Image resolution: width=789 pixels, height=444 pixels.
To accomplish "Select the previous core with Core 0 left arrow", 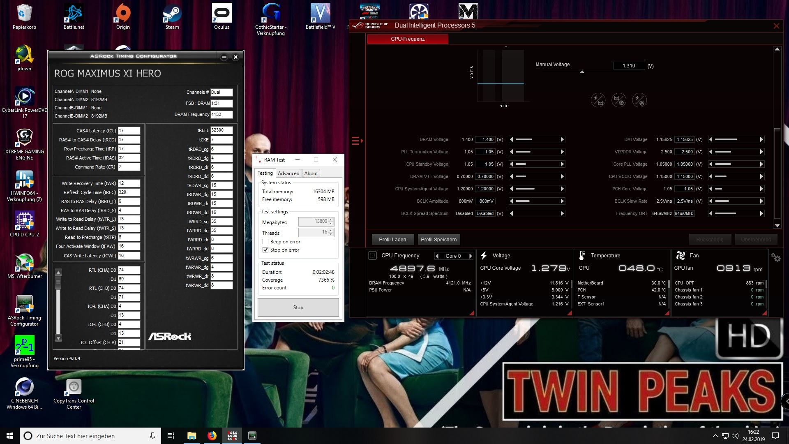I will [x=437, y=256].
